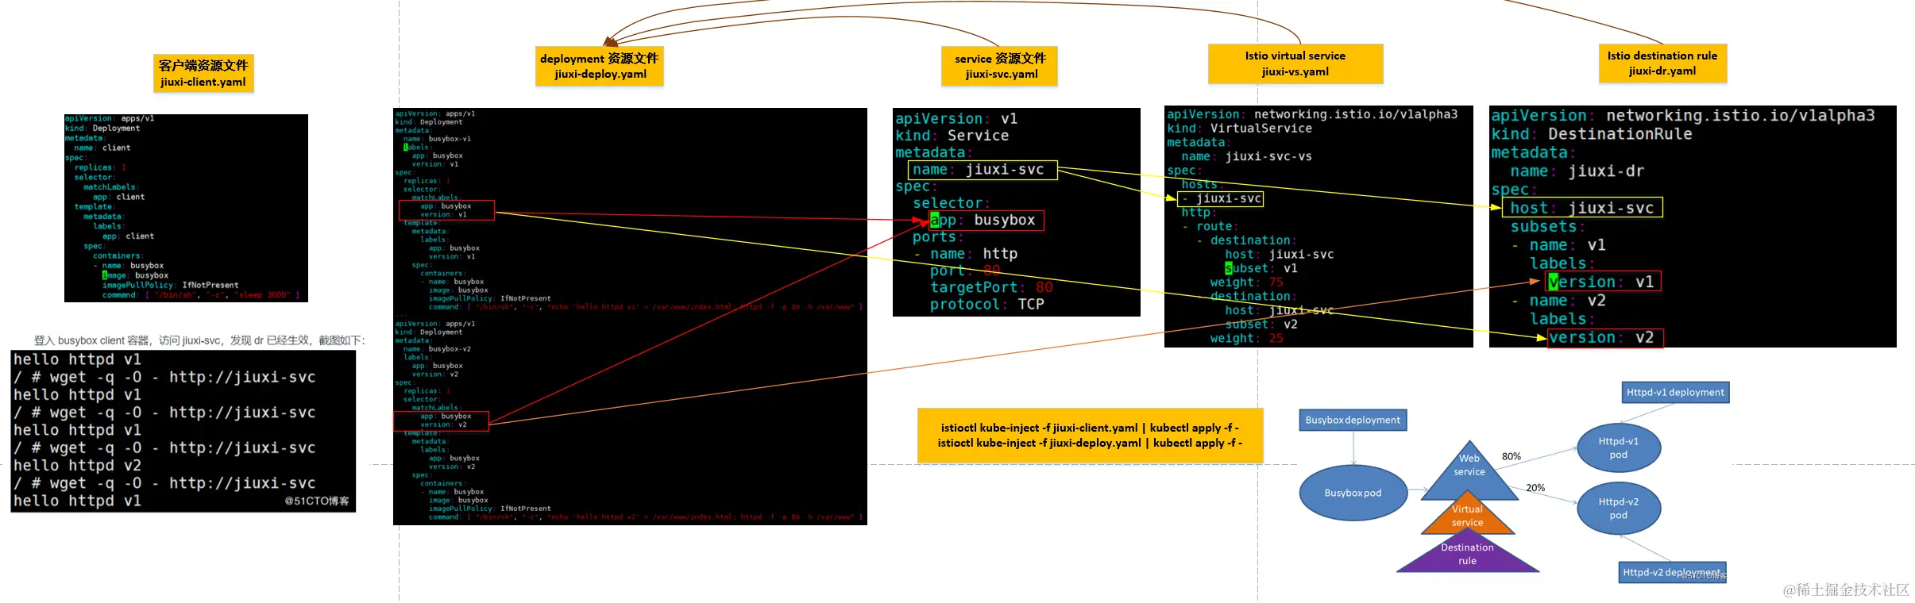Click 'name: jiuxi-svc-vs' line
Image resolution: width=1915 pixels, height=603 pixels.
click(x=1247, y=156)
